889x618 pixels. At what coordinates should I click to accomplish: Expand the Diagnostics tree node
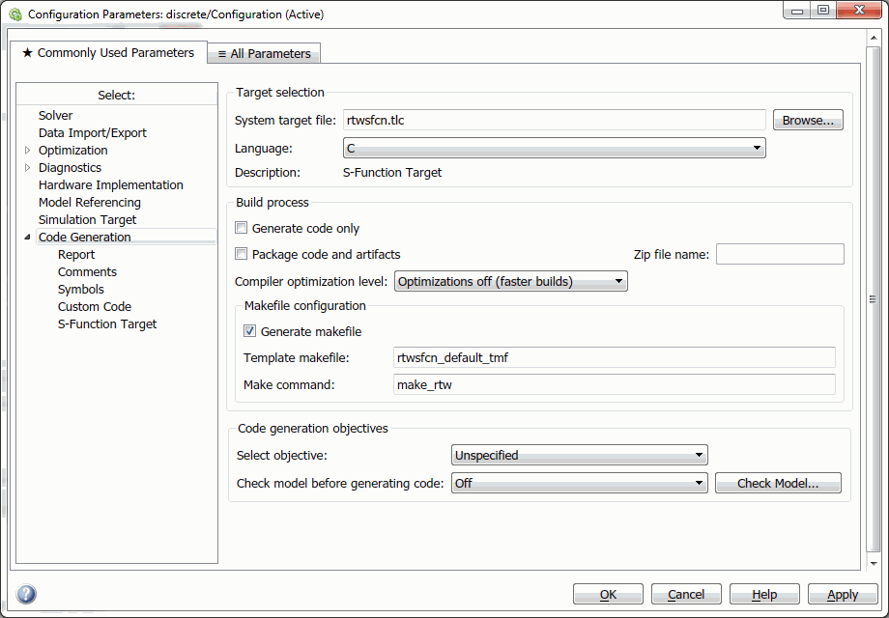click(27, 168)
